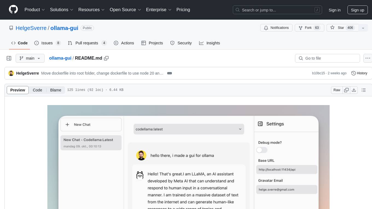Switch to Preview view
372x209 pixels.
click(x=18, y=90)
